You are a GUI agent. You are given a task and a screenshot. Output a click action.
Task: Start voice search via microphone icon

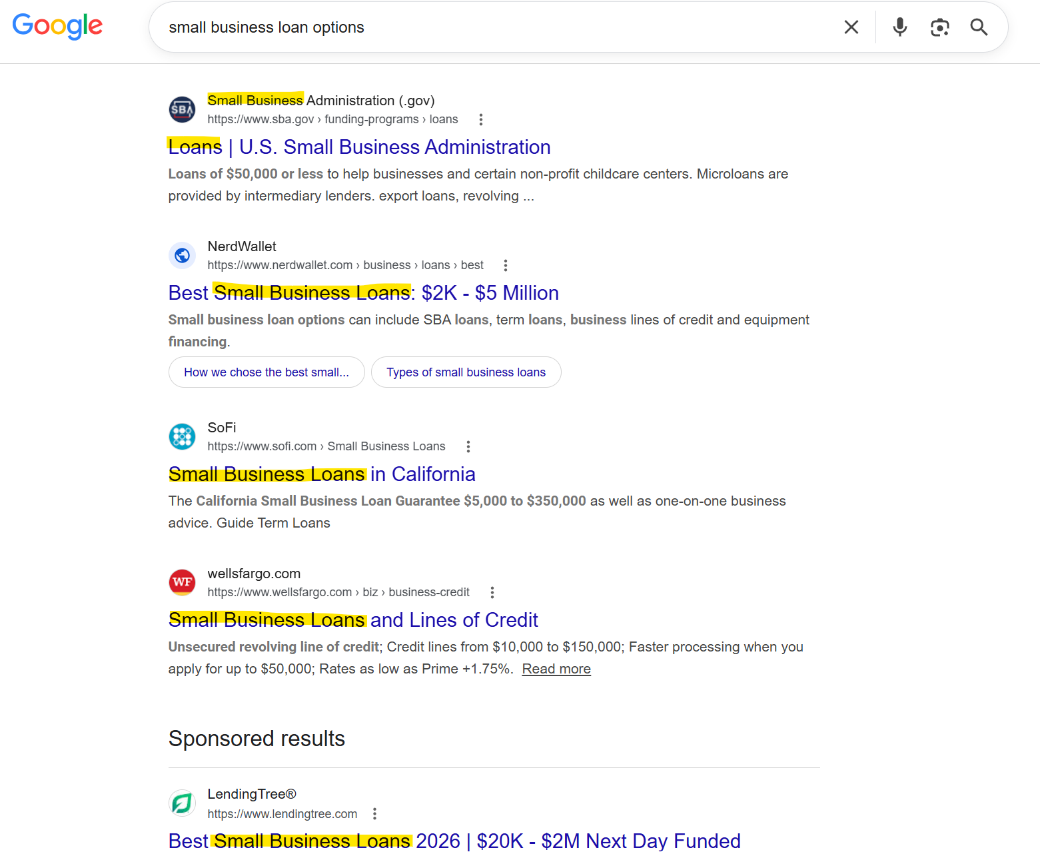coord(899,27)
